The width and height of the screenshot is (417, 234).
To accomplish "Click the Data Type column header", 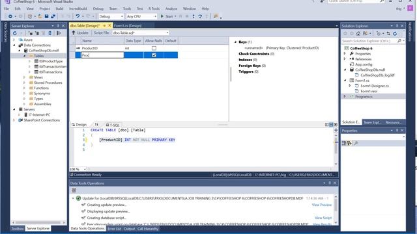I will click(x=134, y=40).
